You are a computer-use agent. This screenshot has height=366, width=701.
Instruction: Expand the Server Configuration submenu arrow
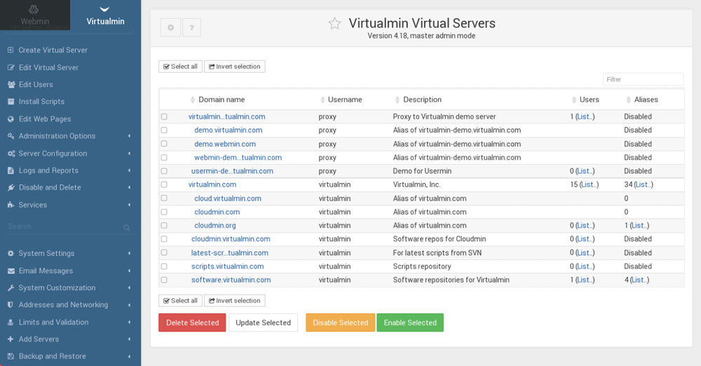coord(129,154)
